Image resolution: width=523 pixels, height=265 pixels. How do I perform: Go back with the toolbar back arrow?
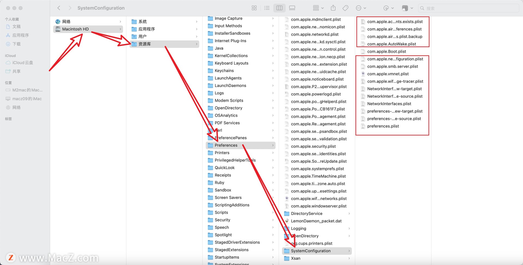click(59, 8)
